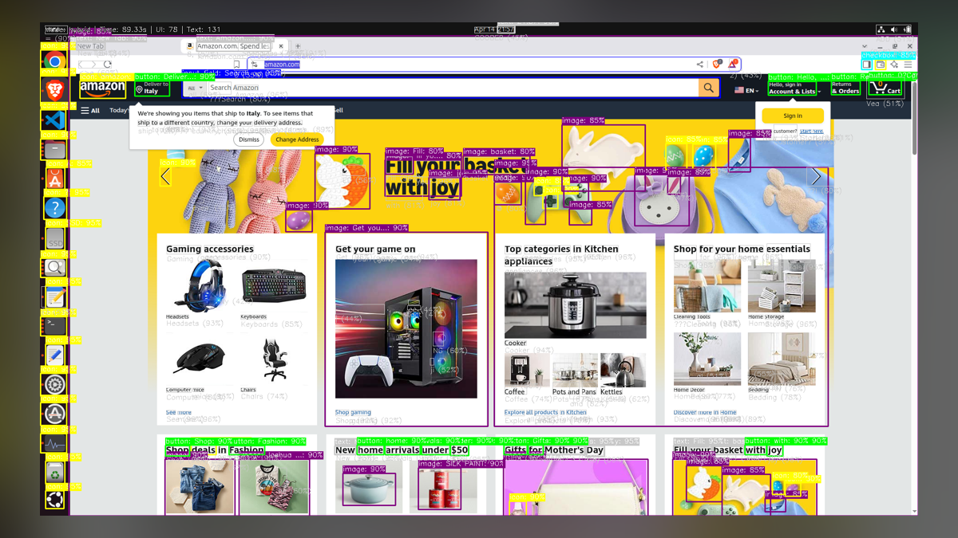This screenshot has height=538, width=958.
Task: Open the All hamburger navigation menu
Action: click(x=90, y=111)
